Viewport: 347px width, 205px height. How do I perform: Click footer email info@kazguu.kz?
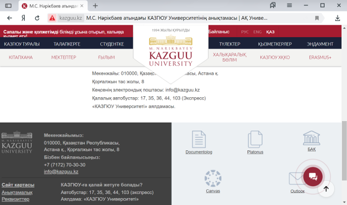[61, 172]
